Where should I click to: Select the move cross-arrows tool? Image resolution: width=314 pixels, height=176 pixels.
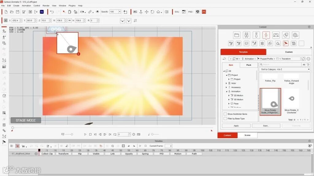[147, 12]
